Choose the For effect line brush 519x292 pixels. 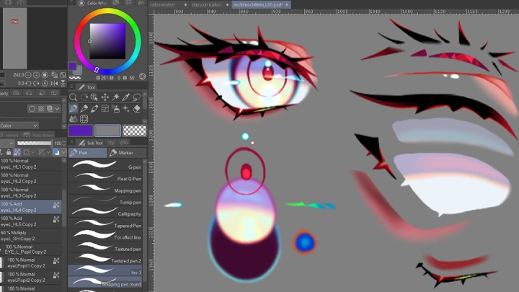pyautogui.click(x=105, y=235)
